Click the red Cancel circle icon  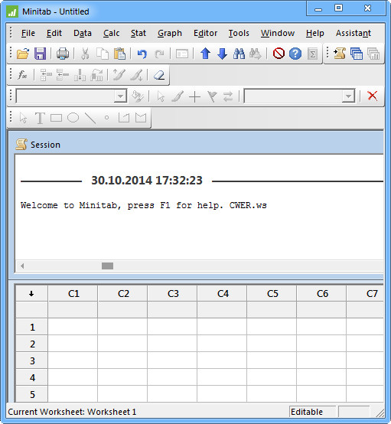click(x=279, y=54)
